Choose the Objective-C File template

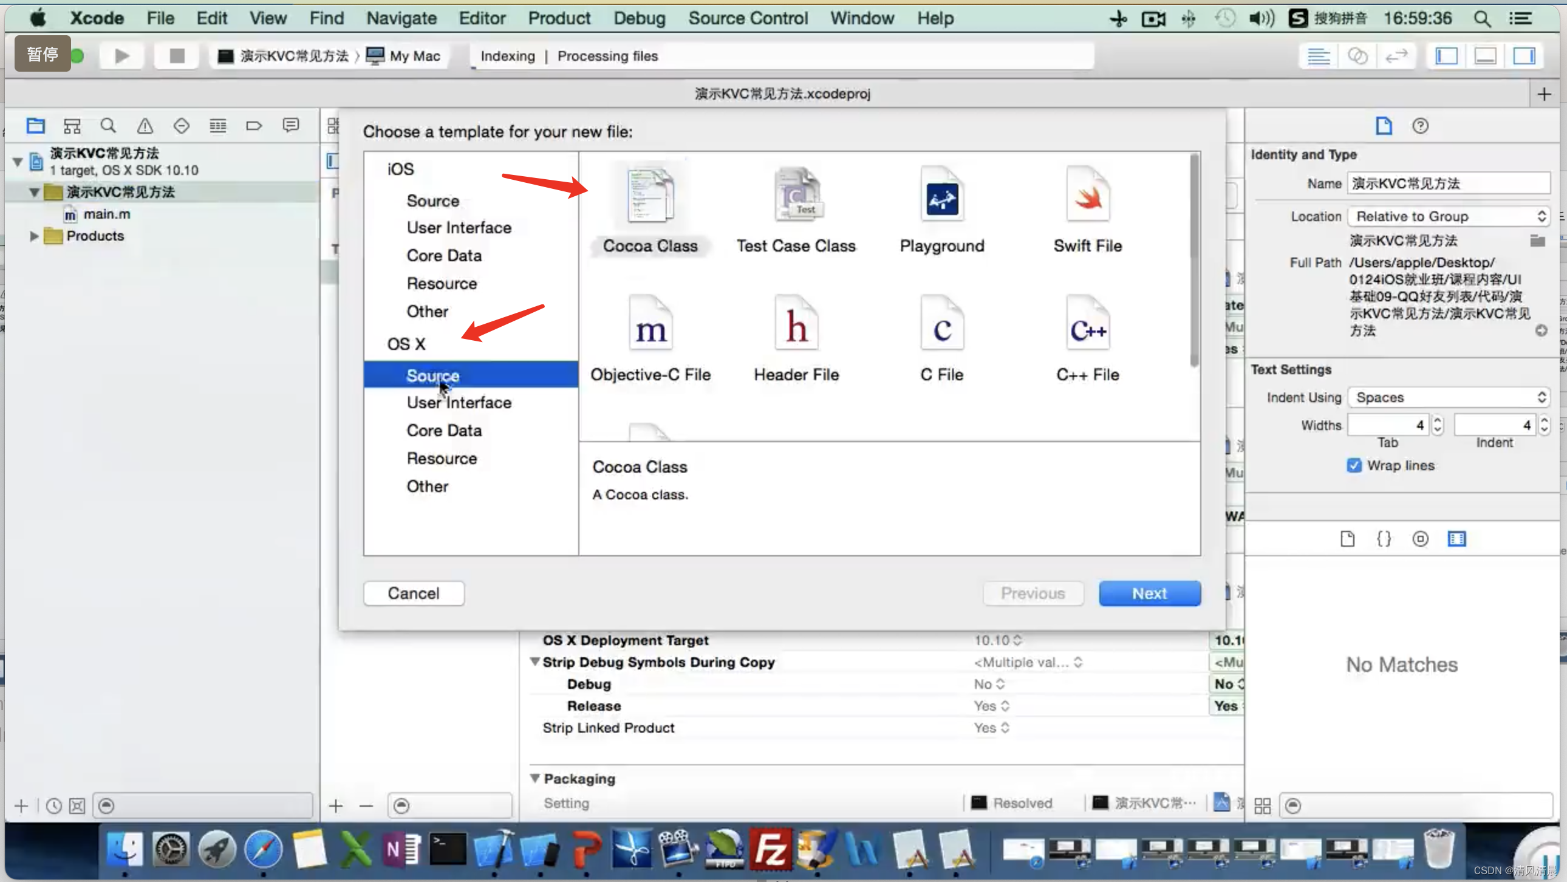(x=650, y=339)
